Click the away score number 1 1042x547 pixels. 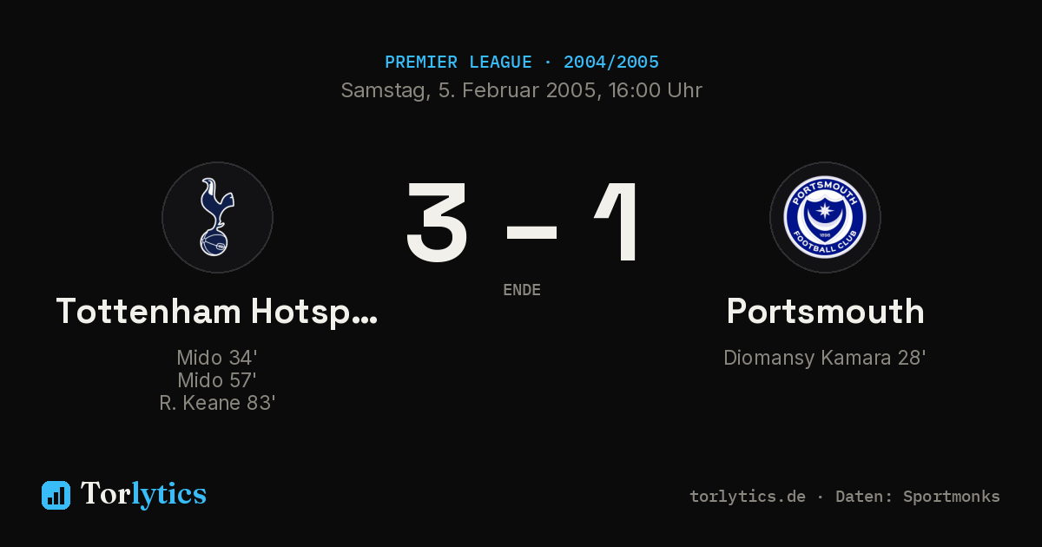coord(618,221)
